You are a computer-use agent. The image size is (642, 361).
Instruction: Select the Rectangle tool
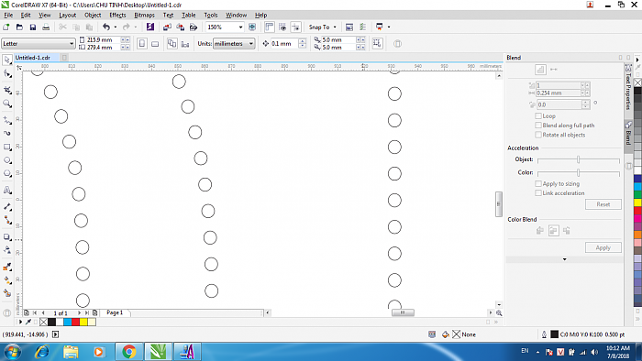click(7, 147)
